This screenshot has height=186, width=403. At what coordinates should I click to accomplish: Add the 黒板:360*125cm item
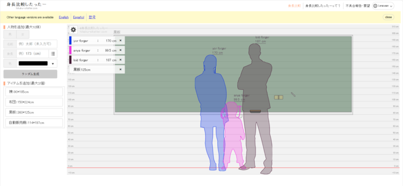pos(34,112)
